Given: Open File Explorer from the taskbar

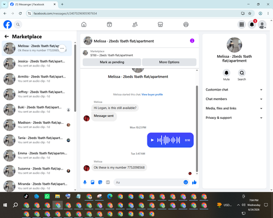Looking at the screenshot, I should [57, 196].
